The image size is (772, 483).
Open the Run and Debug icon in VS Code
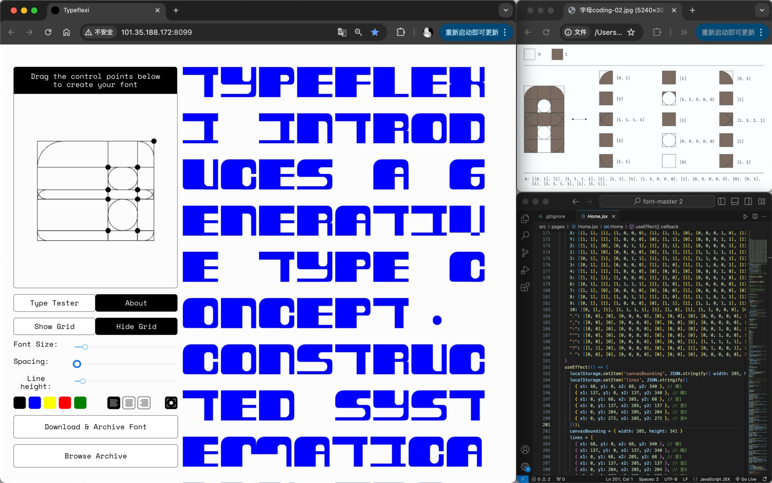tap(525, 270)
